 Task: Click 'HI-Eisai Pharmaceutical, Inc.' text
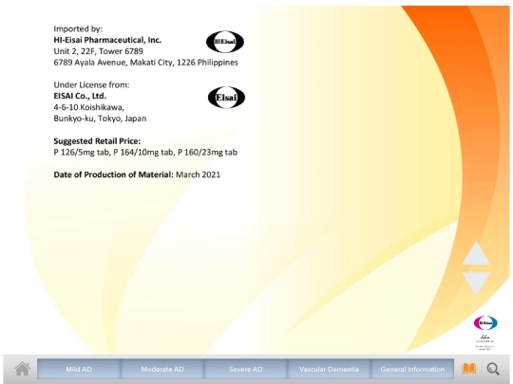pos(107,40)
